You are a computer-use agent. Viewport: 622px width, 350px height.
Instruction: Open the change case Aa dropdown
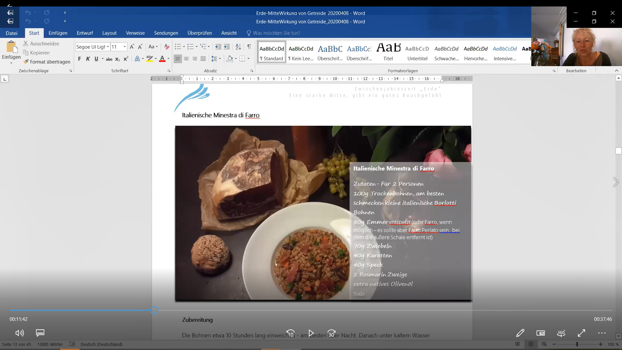point(153,47)
